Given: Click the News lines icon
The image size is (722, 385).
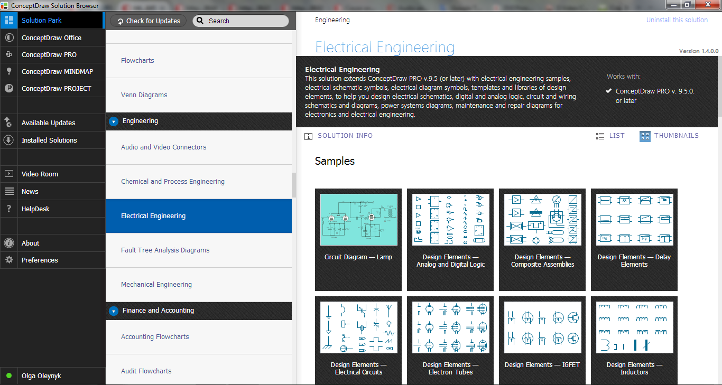Looking at the screenshot, I should (8, 191).
